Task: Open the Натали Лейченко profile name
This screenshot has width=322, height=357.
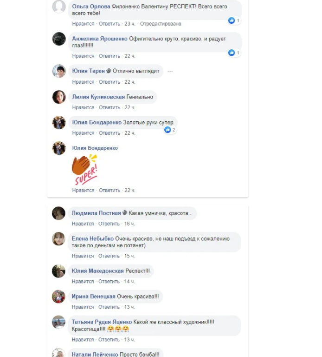Action: (95, 354)
